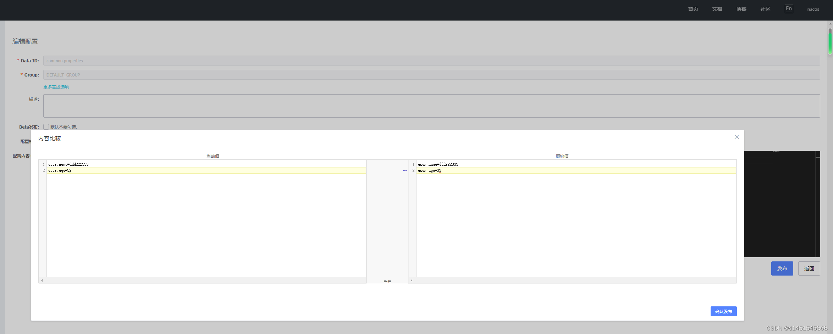Click the 发布 publish button
This screenshot has height=334, width=833.
click(782, 268)
